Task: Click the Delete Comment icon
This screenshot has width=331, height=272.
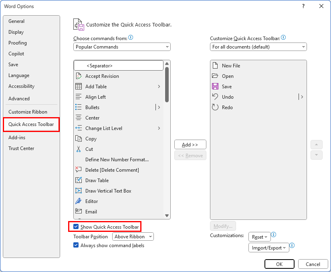Action: 79,170
